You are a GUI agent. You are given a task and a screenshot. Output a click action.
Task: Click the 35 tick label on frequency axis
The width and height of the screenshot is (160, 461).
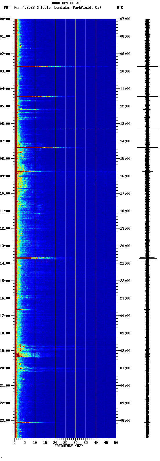(86, 443)
